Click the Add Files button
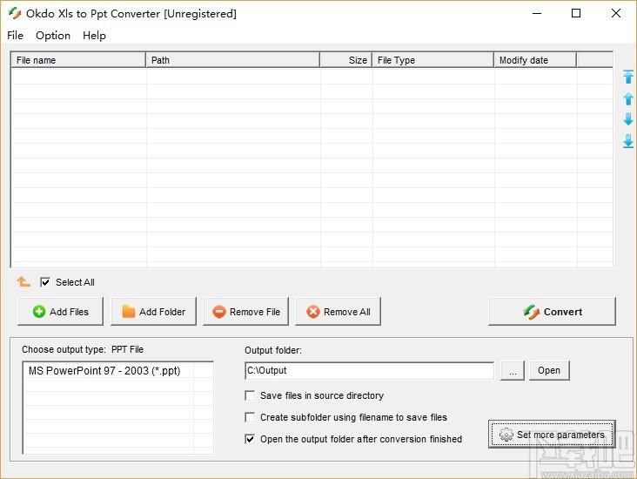Image resolution: width=637 pixels, height=479 pixels. 61,312
